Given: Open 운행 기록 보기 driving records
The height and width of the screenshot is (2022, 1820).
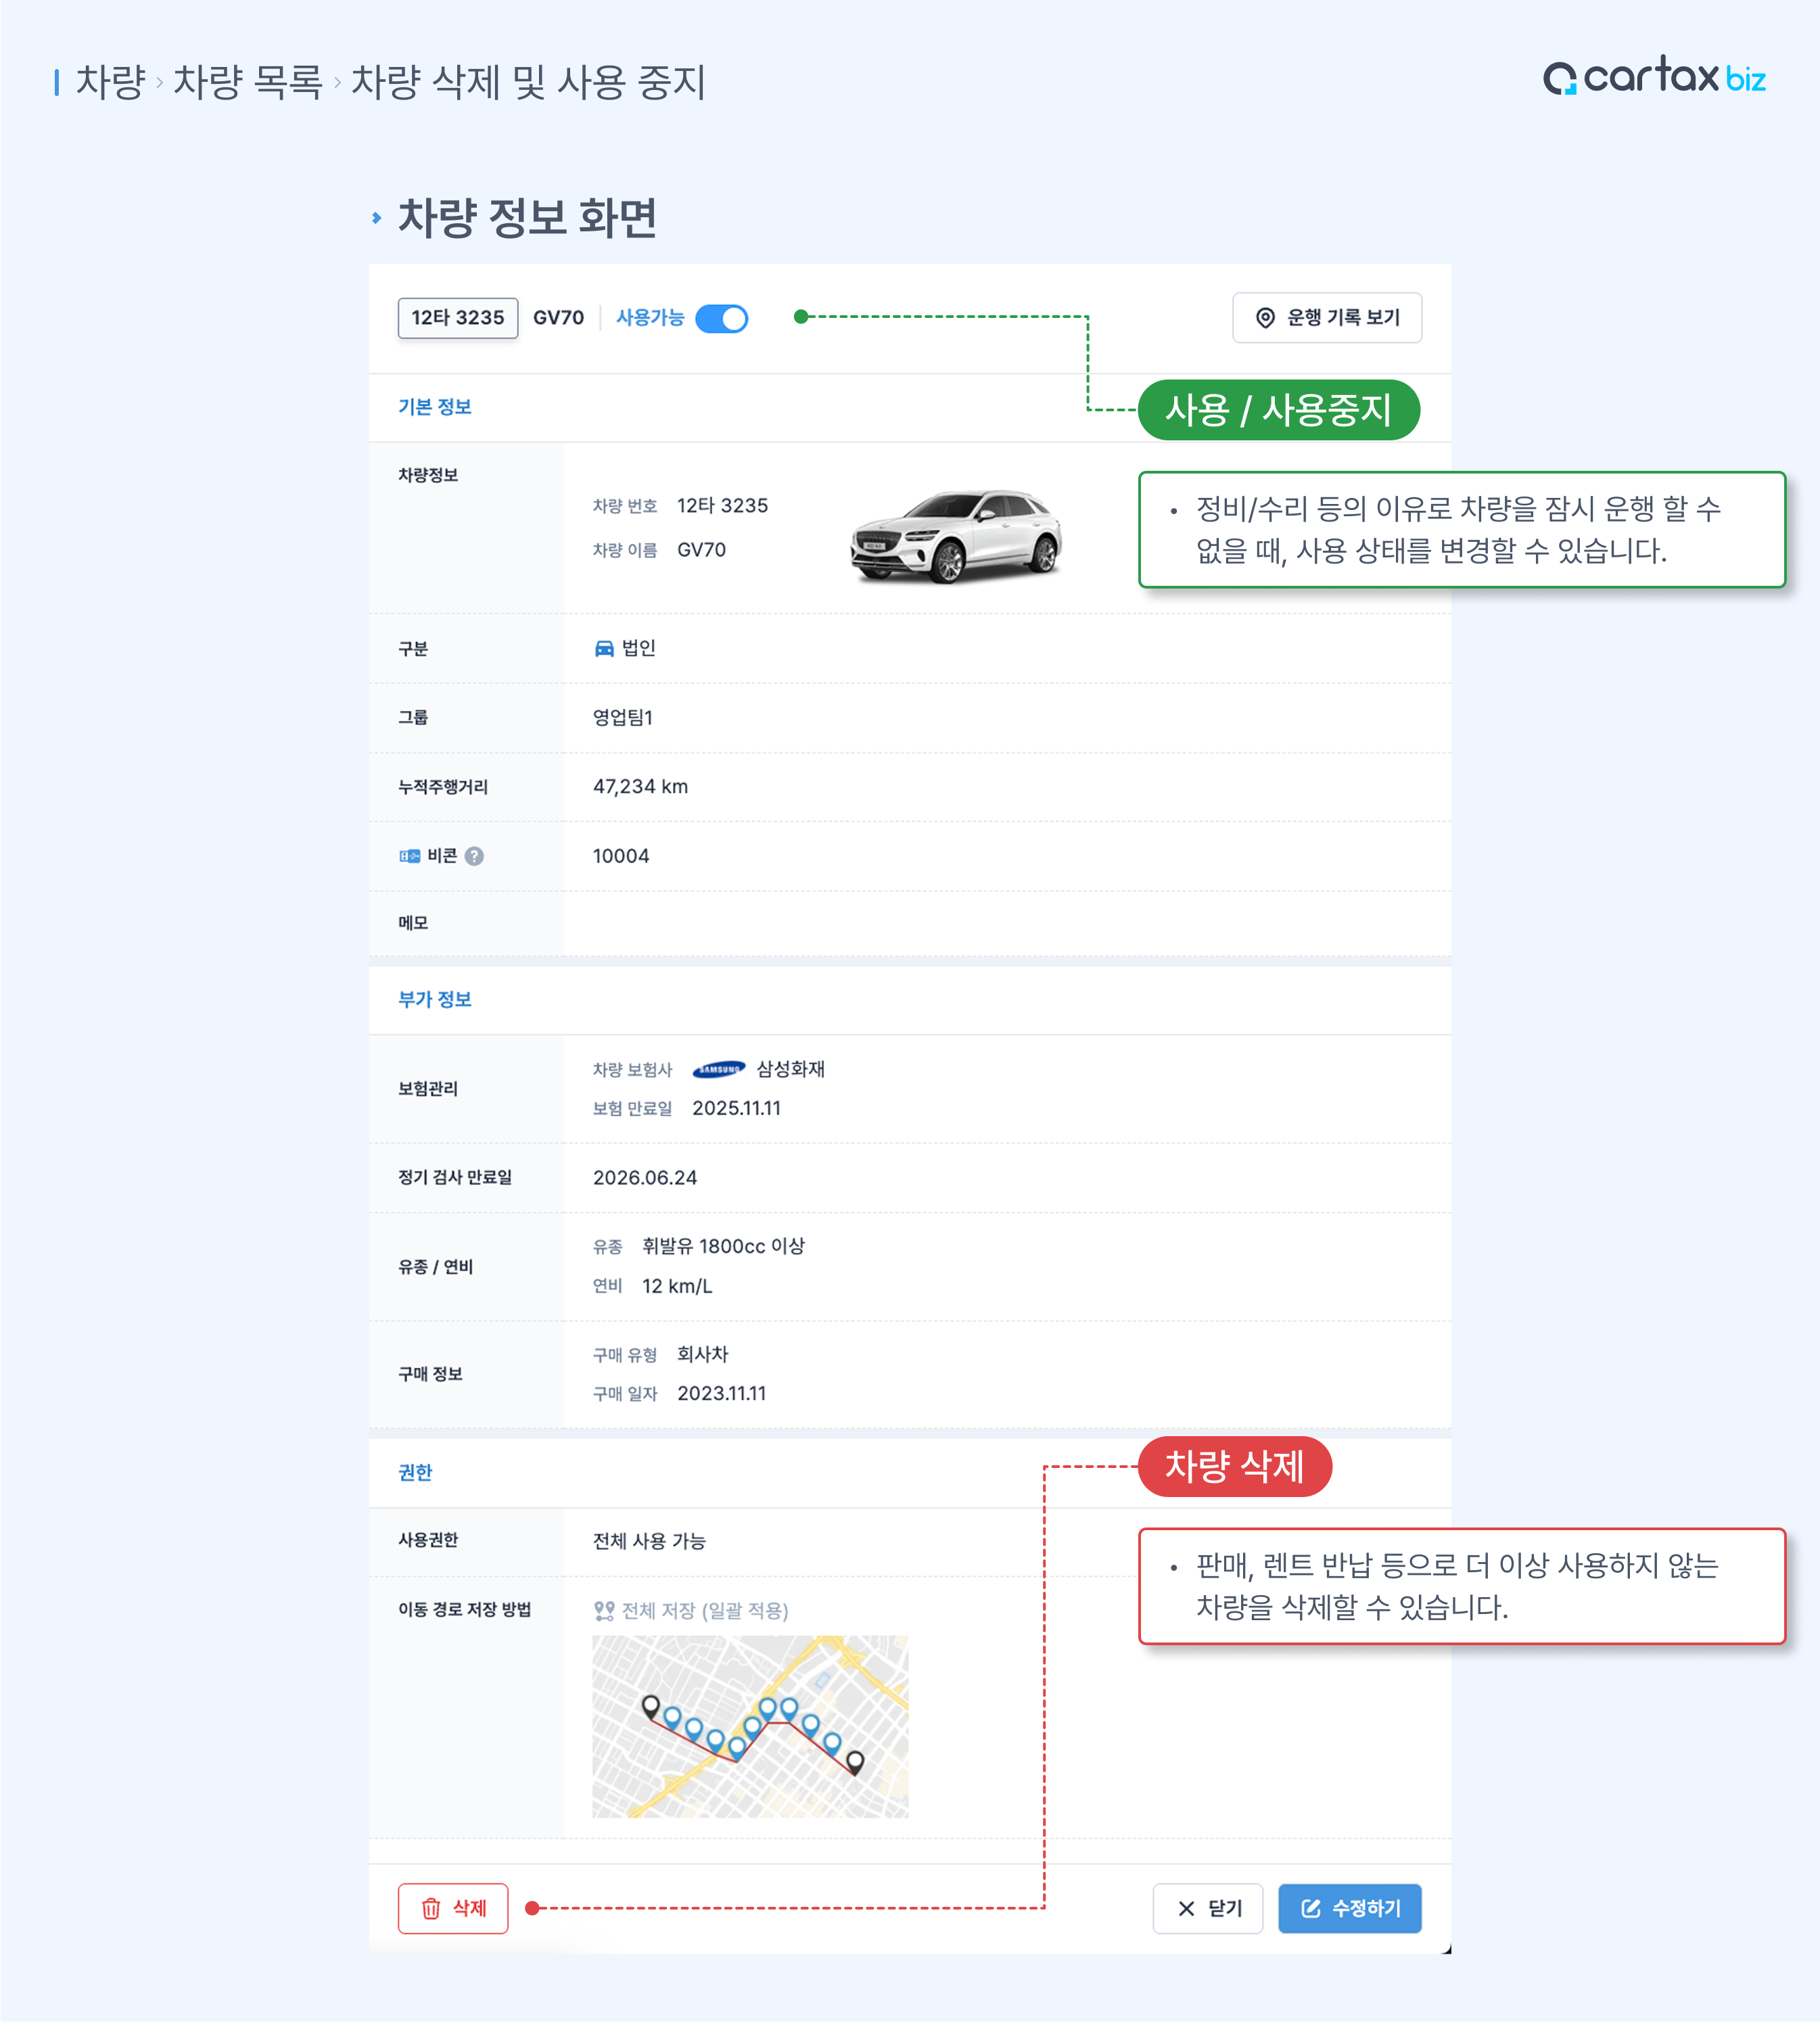Looking at the screenshot, I should click(1326, 318).
